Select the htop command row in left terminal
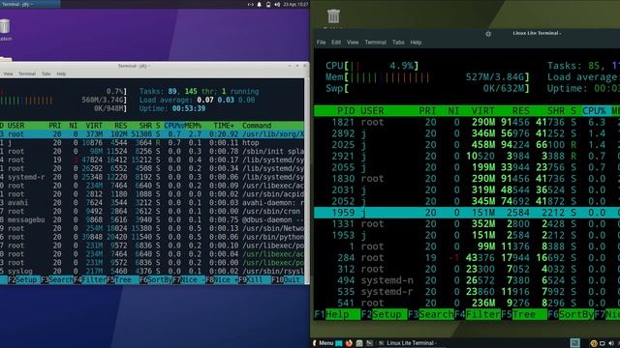 [x=152, y=143]
